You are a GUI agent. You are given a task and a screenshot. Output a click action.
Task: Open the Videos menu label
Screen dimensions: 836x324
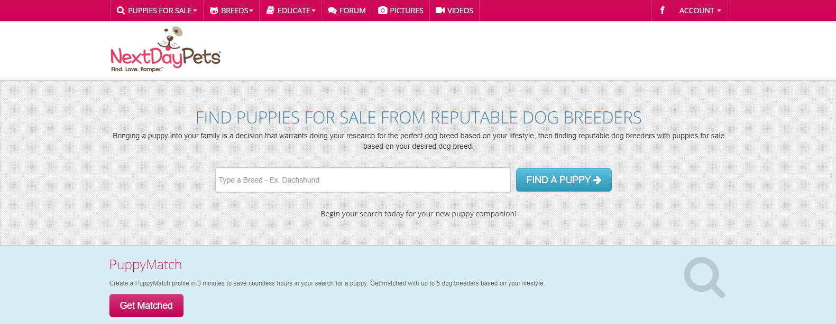pos(460,11)
